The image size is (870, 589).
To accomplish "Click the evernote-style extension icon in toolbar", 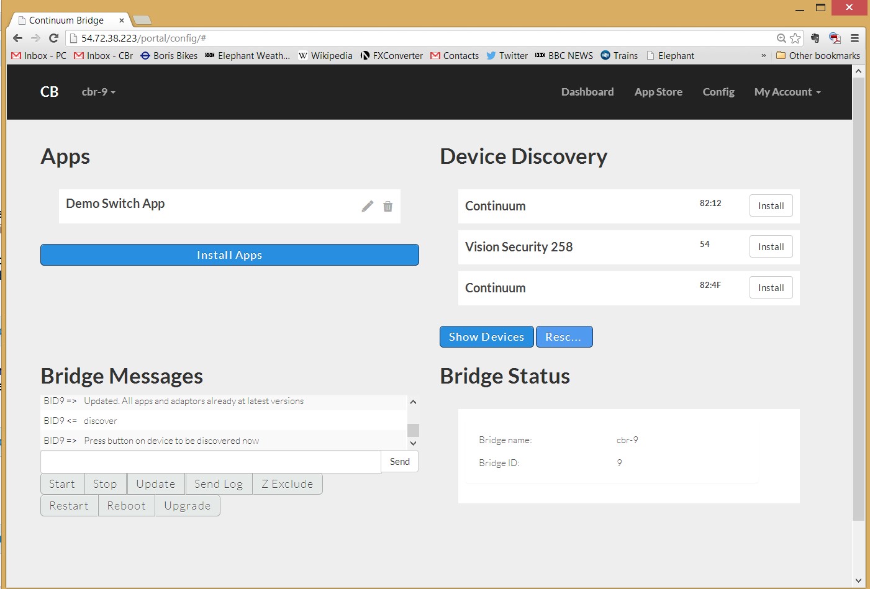I will 815,38.
